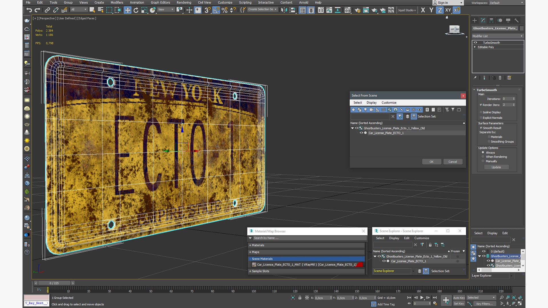Click OK in Select From Scene dialog
548x308 pixels.
point(432,162)
